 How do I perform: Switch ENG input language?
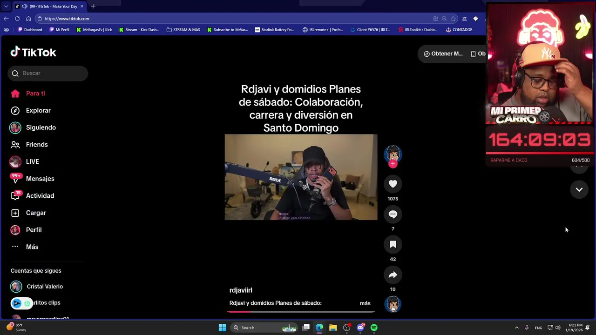[538, 328]
